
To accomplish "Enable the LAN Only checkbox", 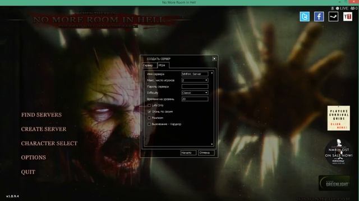I will (149, 106).
